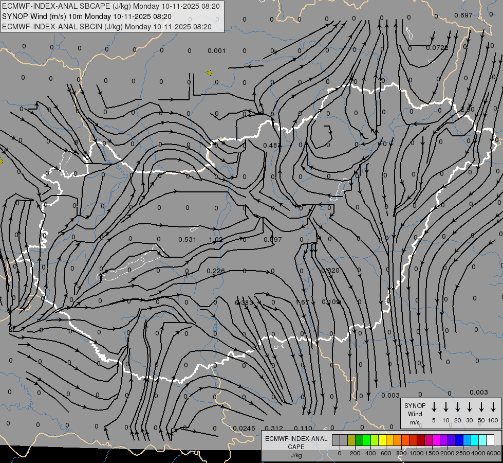Click the 0.001 value on the map

(216, 51)
